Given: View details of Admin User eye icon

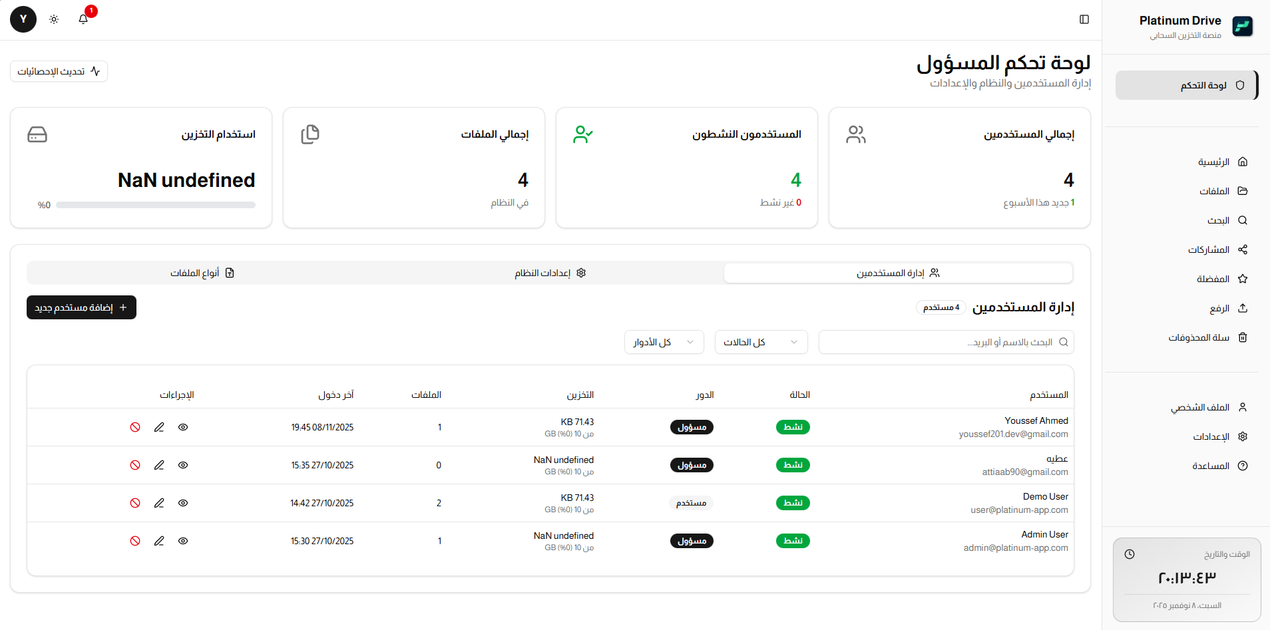Looking at the screenshot, I should pos(183,541).
